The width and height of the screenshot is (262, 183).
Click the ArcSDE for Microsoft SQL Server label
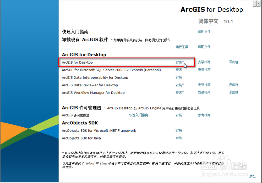(x=111, y=70)
